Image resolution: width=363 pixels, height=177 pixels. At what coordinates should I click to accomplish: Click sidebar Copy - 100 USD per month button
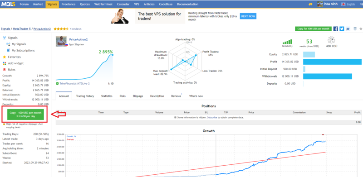pyautogui.click(x=25, y=114)
